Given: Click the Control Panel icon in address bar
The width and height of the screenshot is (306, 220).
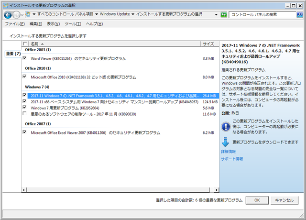Looking at the screenshot, I should tap(28, 14).
